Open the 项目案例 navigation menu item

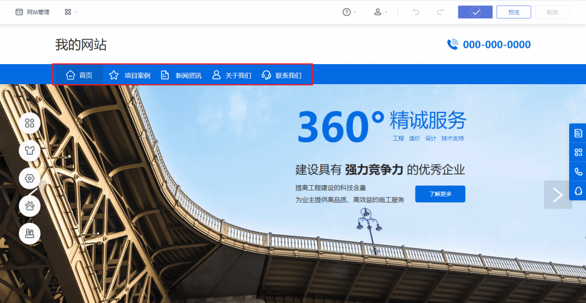pyautogui.click(x=129, y=75)
